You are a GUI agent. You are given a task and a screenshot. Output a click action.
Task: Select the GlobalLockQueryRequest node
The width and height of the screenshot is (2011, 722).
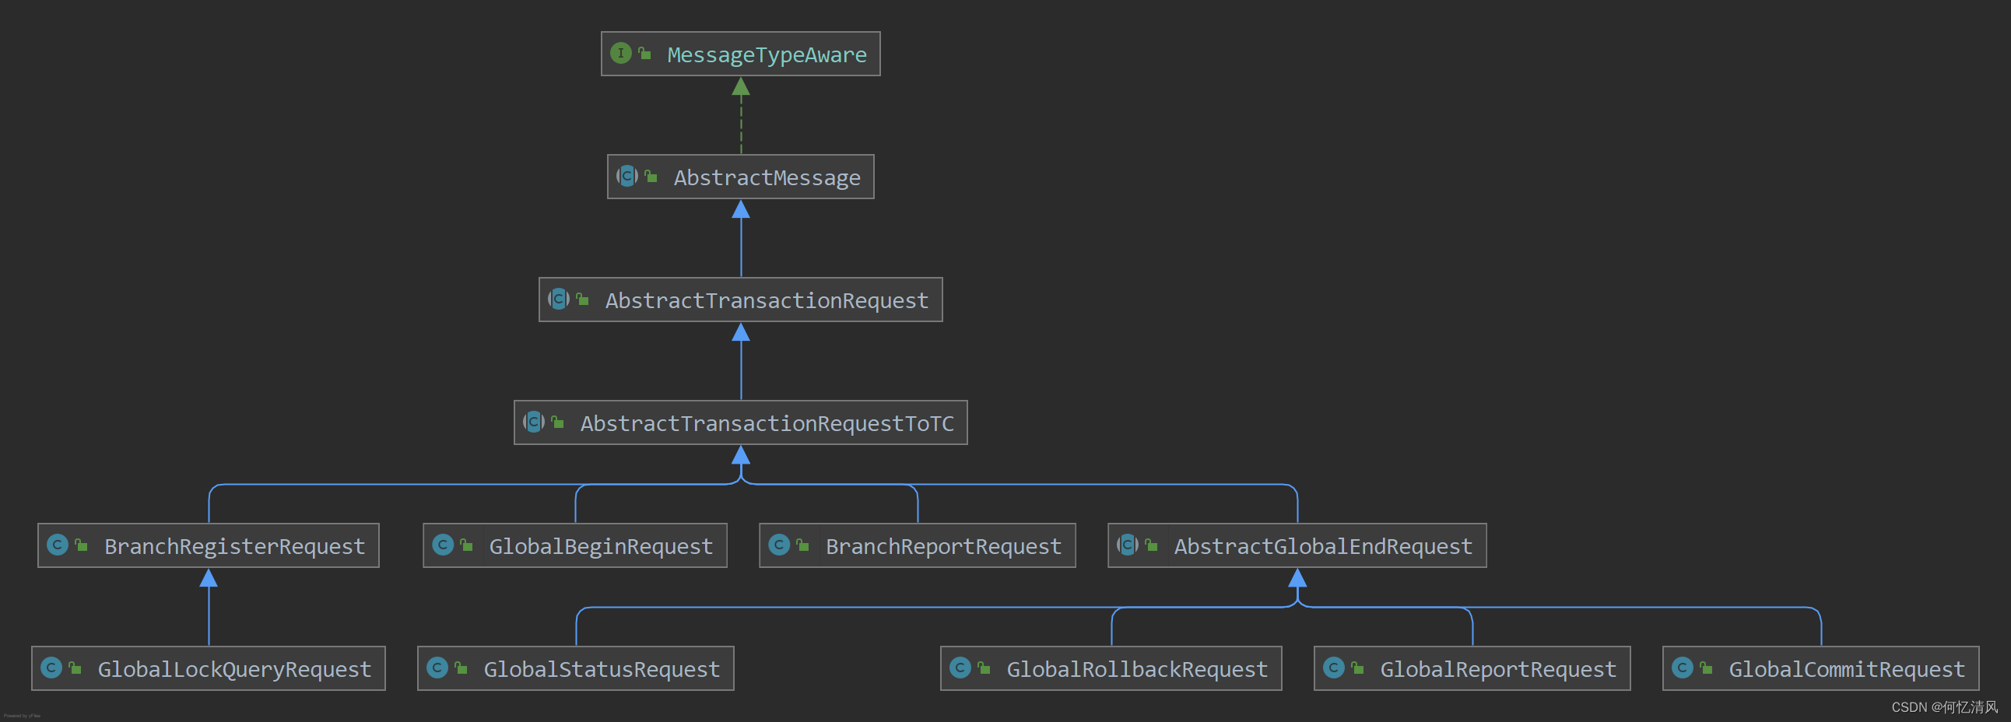tap(209, 668)
